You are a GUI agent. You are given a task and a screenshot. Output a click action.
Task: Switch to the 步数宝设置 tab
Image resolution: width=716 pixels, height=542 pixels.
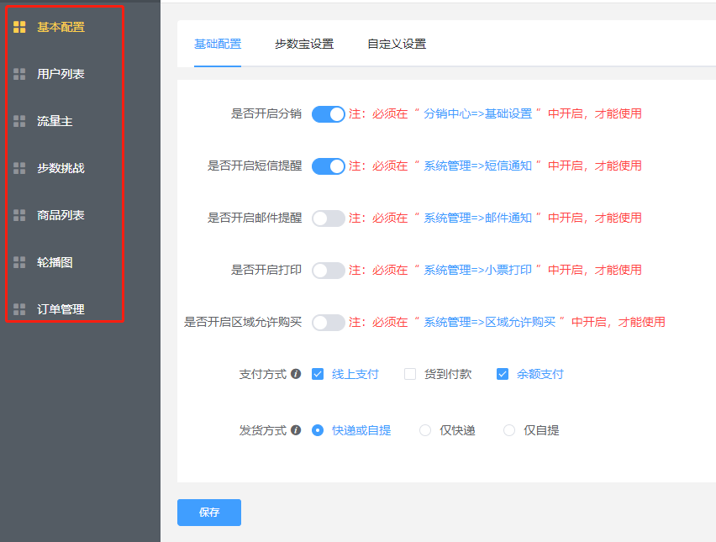[304, 44]
